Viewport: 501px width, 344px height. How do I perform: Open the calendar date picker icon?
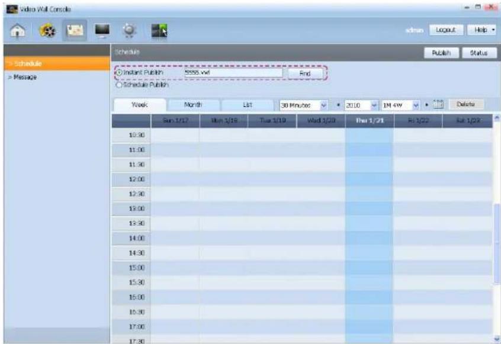(438, 104)
